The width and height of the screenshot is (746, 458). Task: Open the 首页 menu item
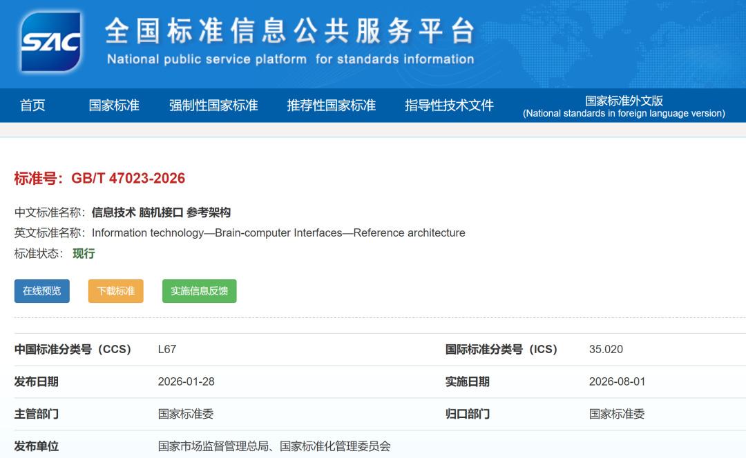point(32,105)
